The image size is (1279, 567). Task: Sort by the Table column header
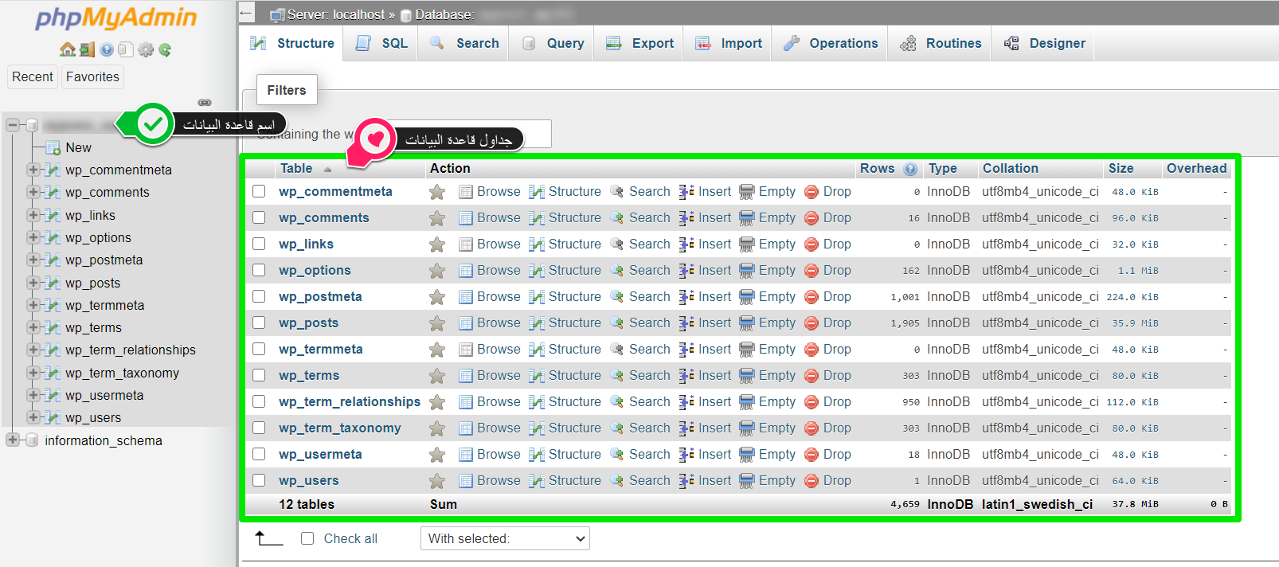pos(296,168)
